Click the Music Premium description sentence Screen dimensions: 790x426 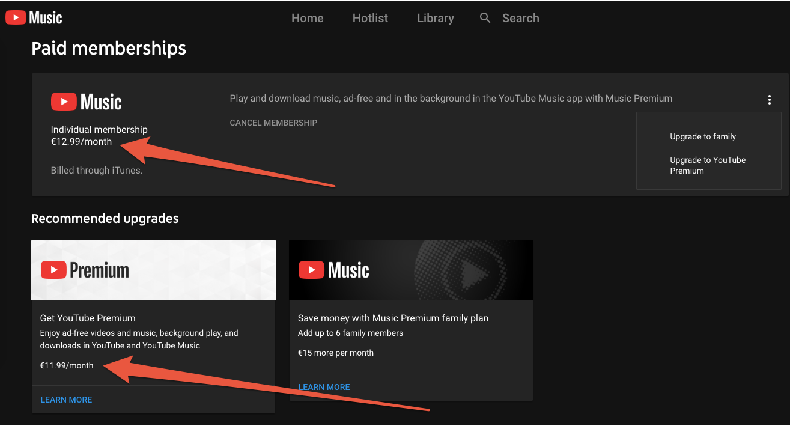[x=451, y=99]
